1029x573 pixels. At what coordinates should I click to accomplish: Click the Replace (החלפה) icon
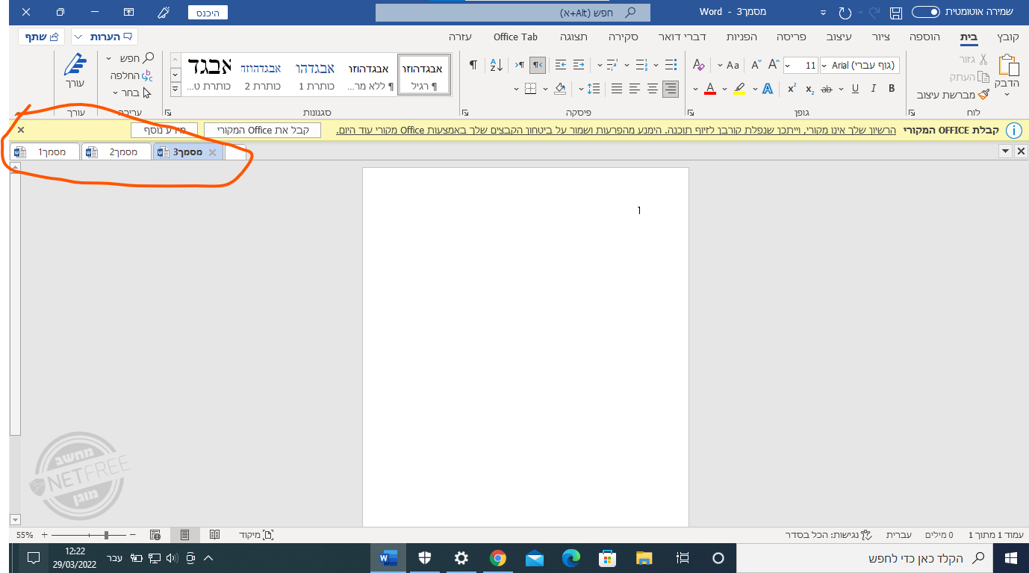(x=147, y=75)
